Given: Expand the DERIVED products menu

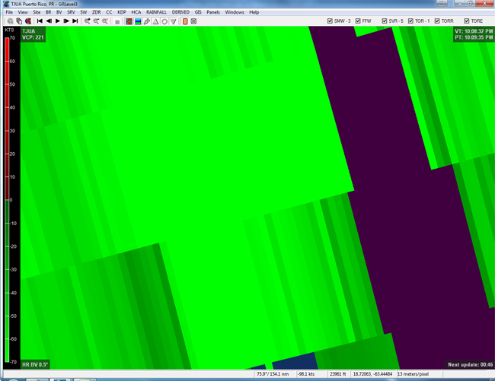Looking at the screenshot, I should [x=180, y=12].
